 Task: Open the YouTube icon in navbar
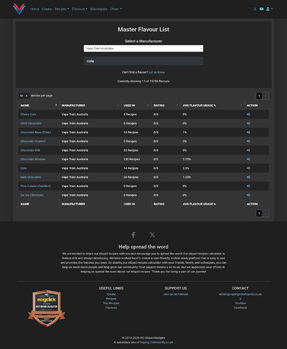pyautogui.click(x=261, y=9)
